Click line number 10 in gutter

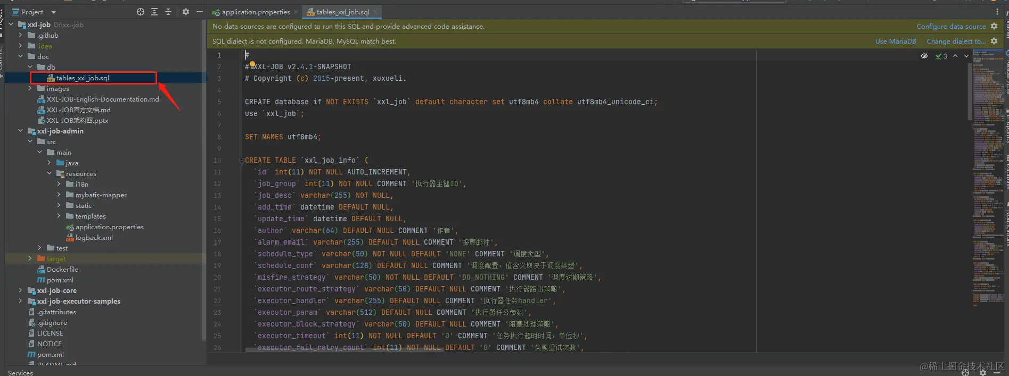tap(217, 160)
